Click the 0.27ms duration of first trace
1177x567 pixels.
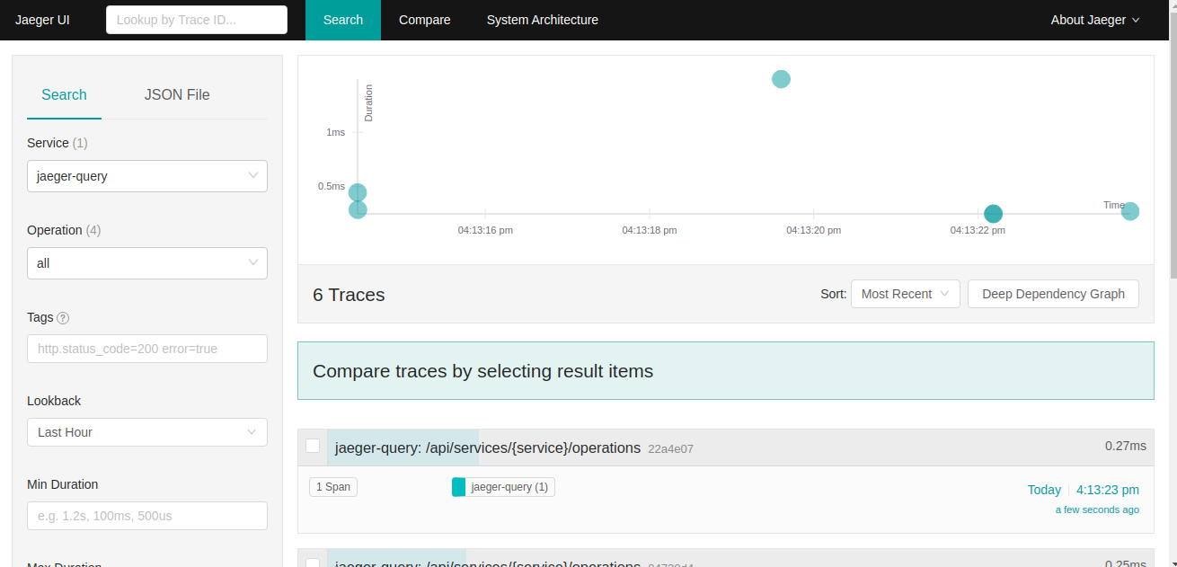pyautogui.click(x=1126, y=446)
